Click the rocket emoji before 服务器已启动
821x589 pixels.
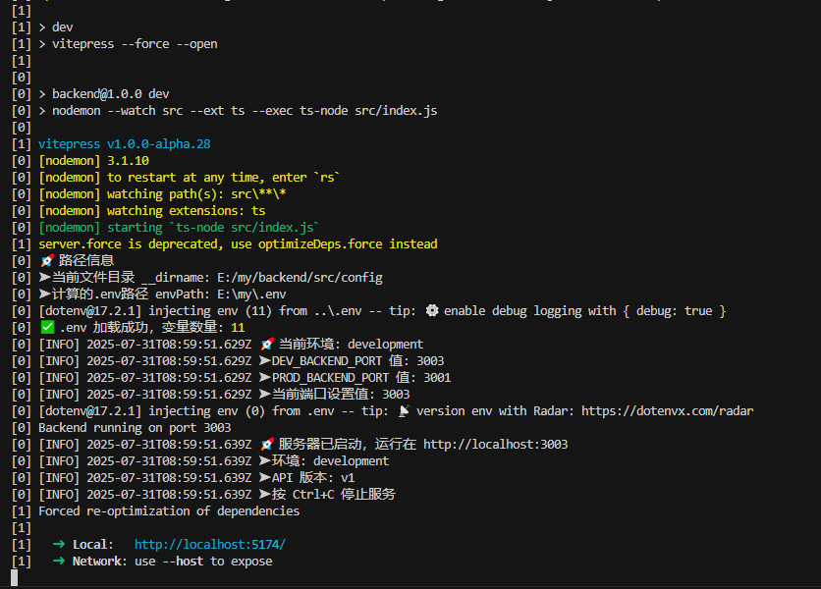click(267, 444)
